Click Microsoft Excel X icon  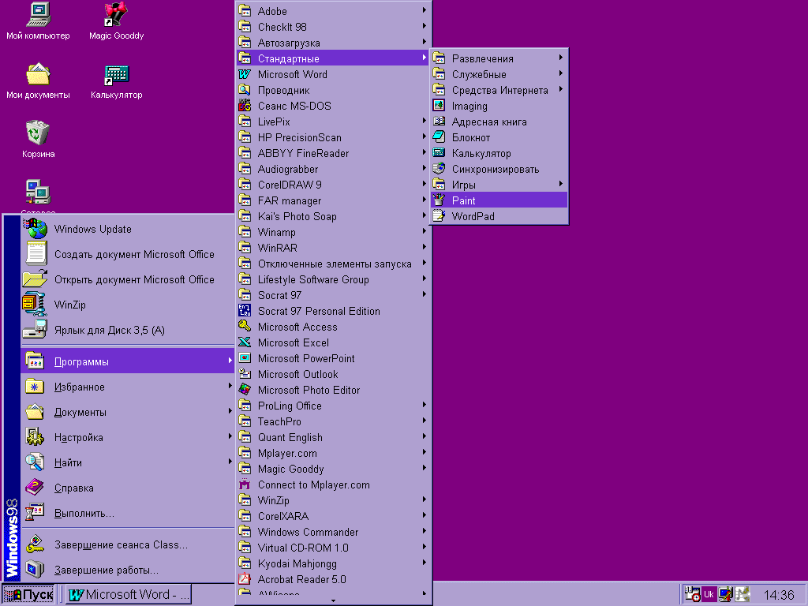click(x=245, y=342)
